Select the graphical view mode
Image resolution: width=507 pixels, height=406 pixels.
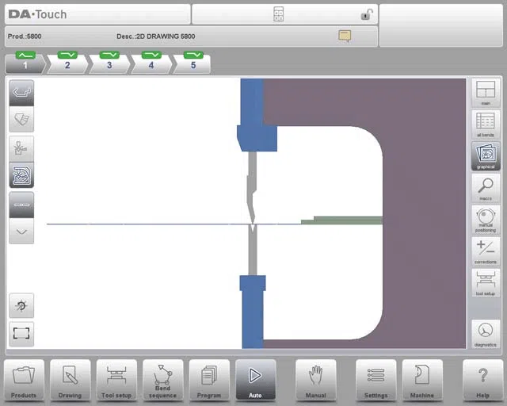coord(486,156)
